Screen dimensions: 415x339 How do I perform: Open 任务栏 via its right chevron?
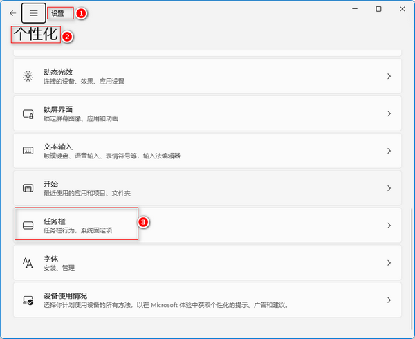(x=389, y=226)
